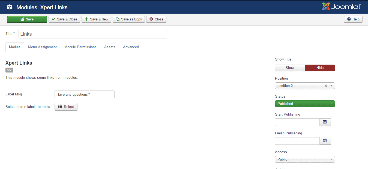Click the green Save button
This screenshot has width=368, height=169.
click(27, 19)
